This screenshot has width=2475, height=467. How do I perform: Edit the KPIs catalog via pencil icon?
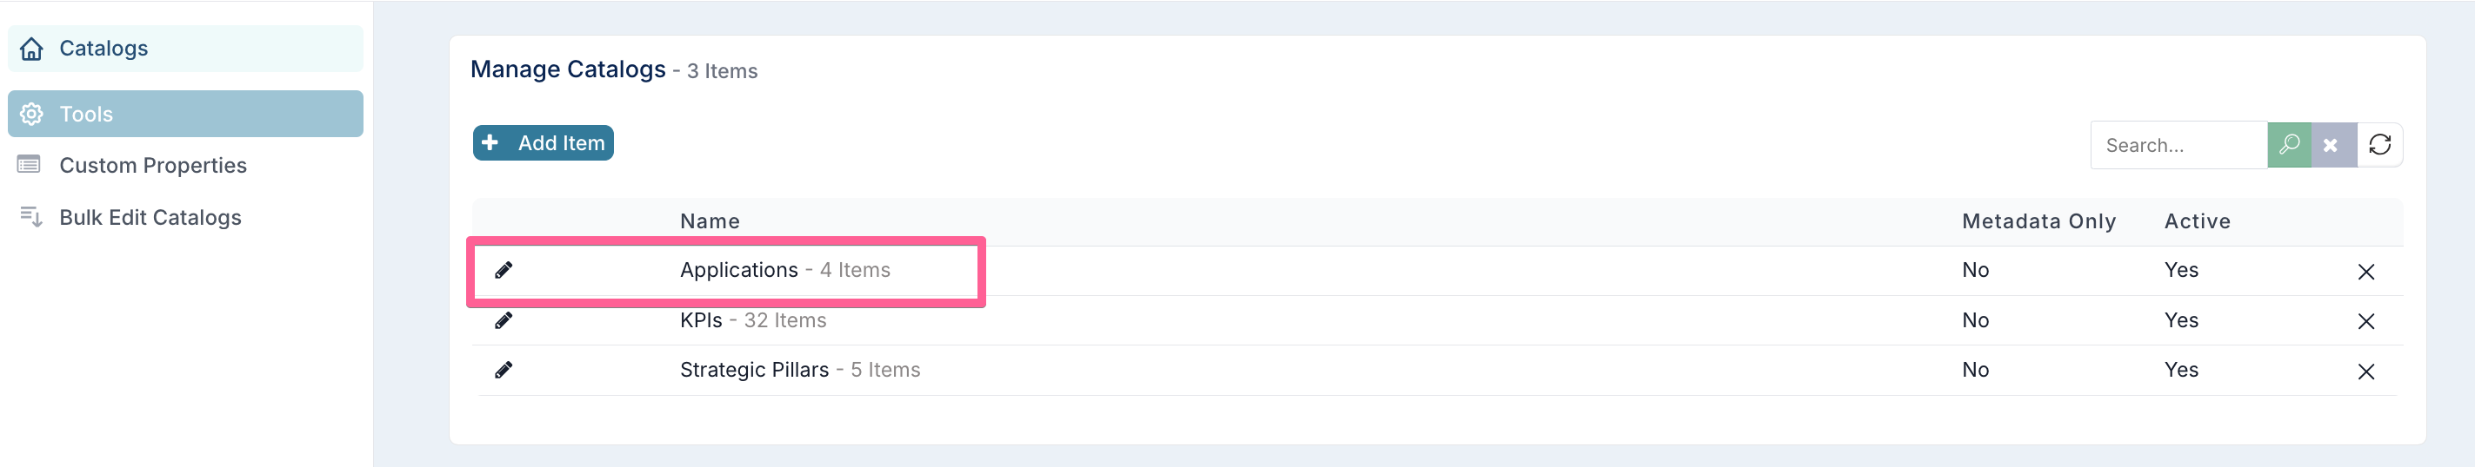[x=504, y=320]
